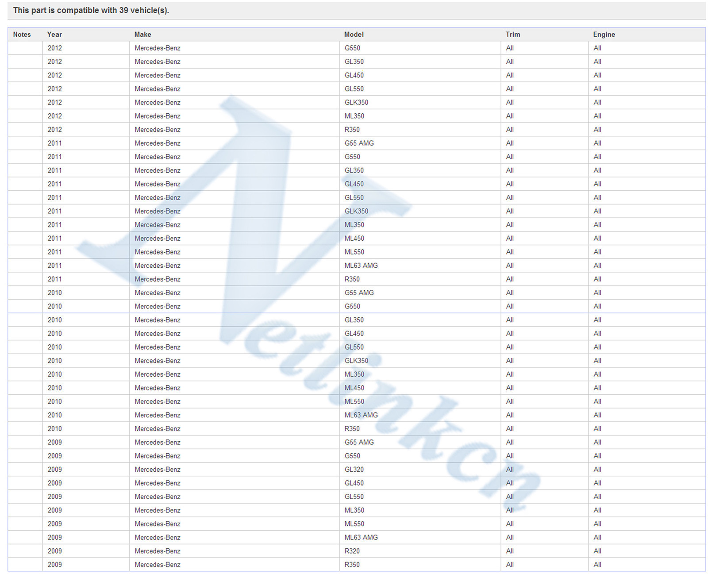Click Engine 'All' in the 2009 GL550 row
This screenshot has width=708, height=574.
pyautogui.click(x=597, y=497)
